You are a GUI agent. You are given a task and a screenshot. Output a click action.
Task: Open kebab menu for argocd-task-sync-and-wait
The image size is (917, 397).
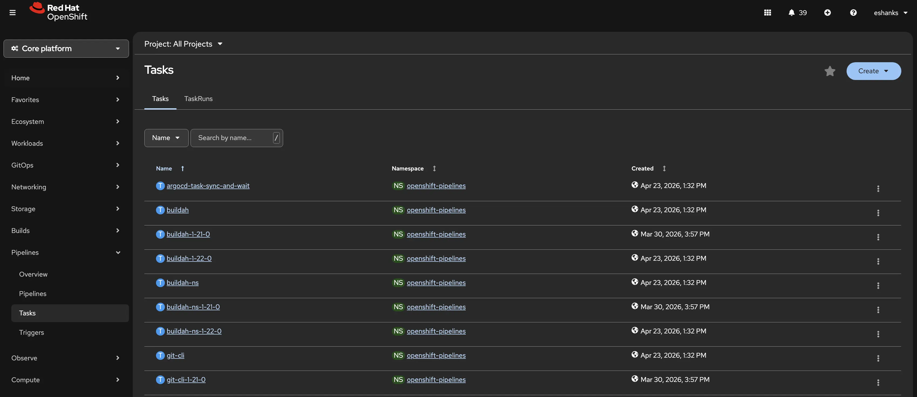click(878, 189)
